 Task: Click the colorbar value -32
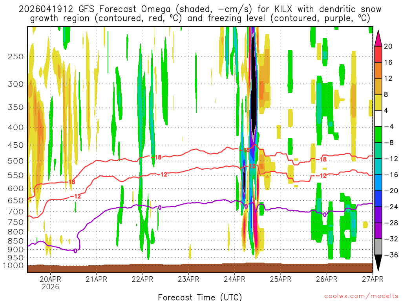pos(391,239)
